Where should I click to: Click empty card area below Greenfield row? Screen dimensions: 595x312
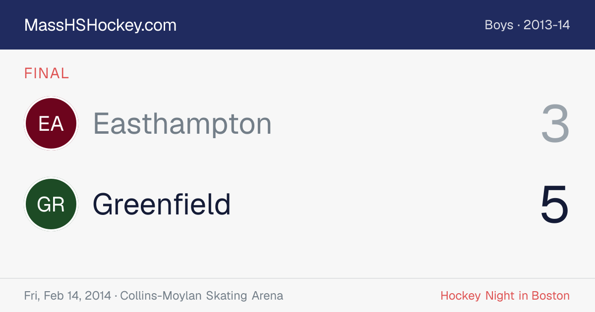pyautogui.click(x=297, y=255)
